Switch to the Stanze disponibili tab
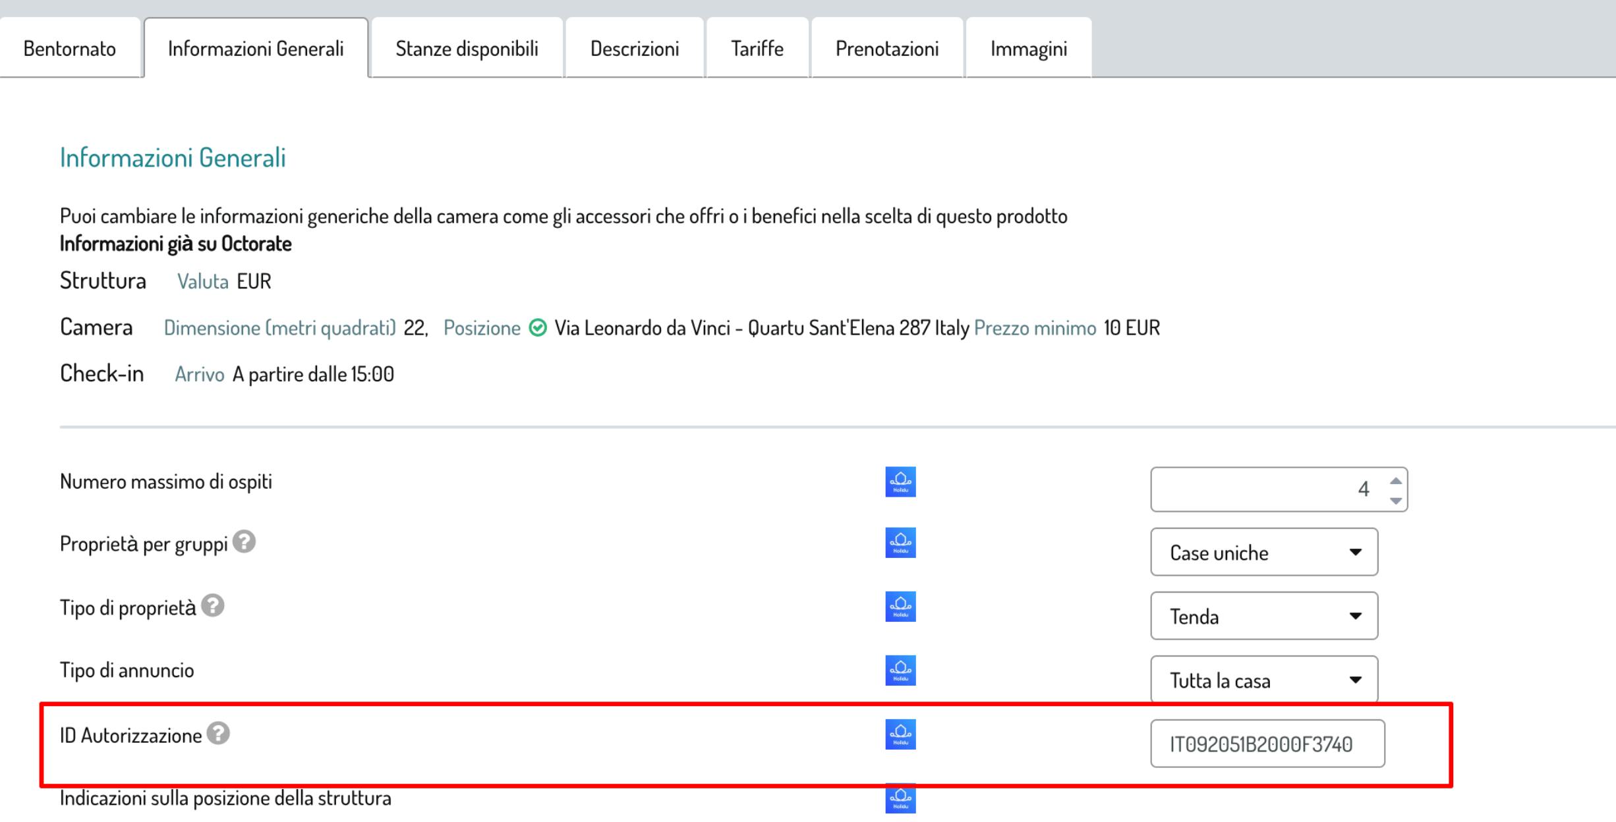1616x822 pixels. (467, 49)
